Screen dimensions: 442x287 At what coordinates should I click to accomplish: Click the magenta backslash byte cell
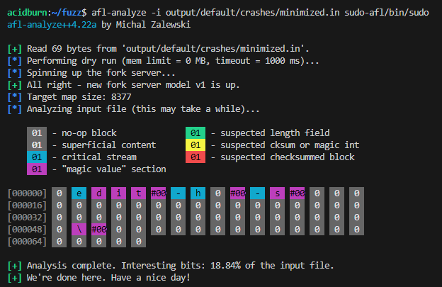[80, 229]
